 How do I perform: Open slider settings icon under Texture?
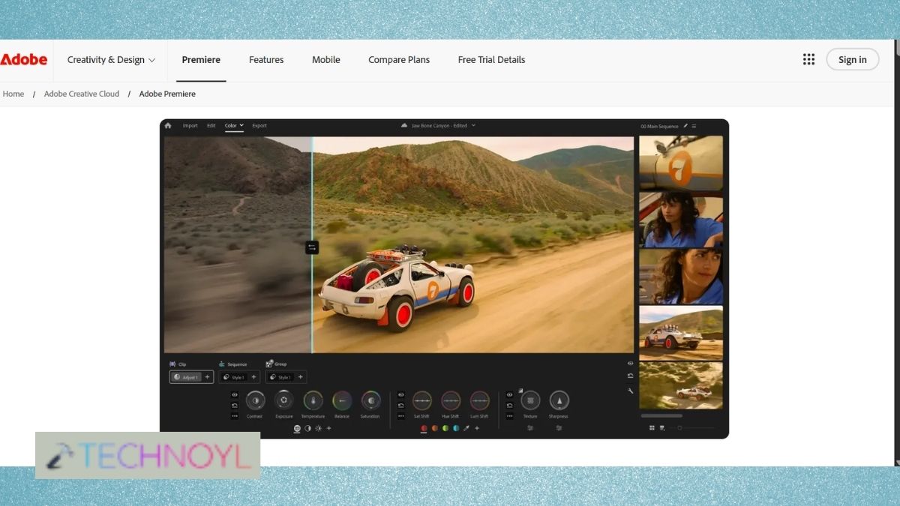coord(530,428)
